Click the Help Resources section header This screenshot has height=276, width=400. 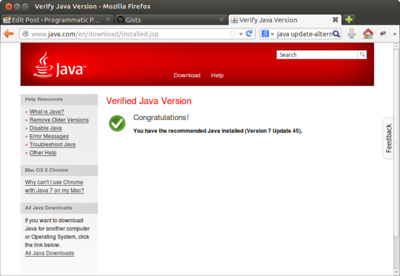click(x=59, y=99)
